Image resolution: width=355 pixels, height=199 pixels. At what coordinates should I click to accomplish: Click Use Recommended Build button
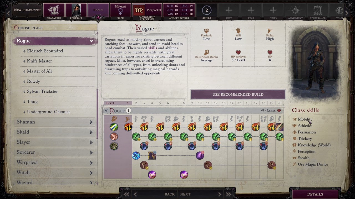click(x=238, y=95)
